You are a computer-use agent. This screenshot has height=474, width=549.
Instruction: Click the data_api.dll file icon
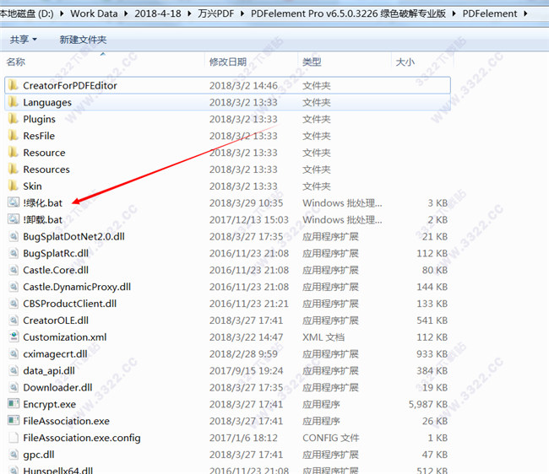pyautogui.click(x=14, y=370)
